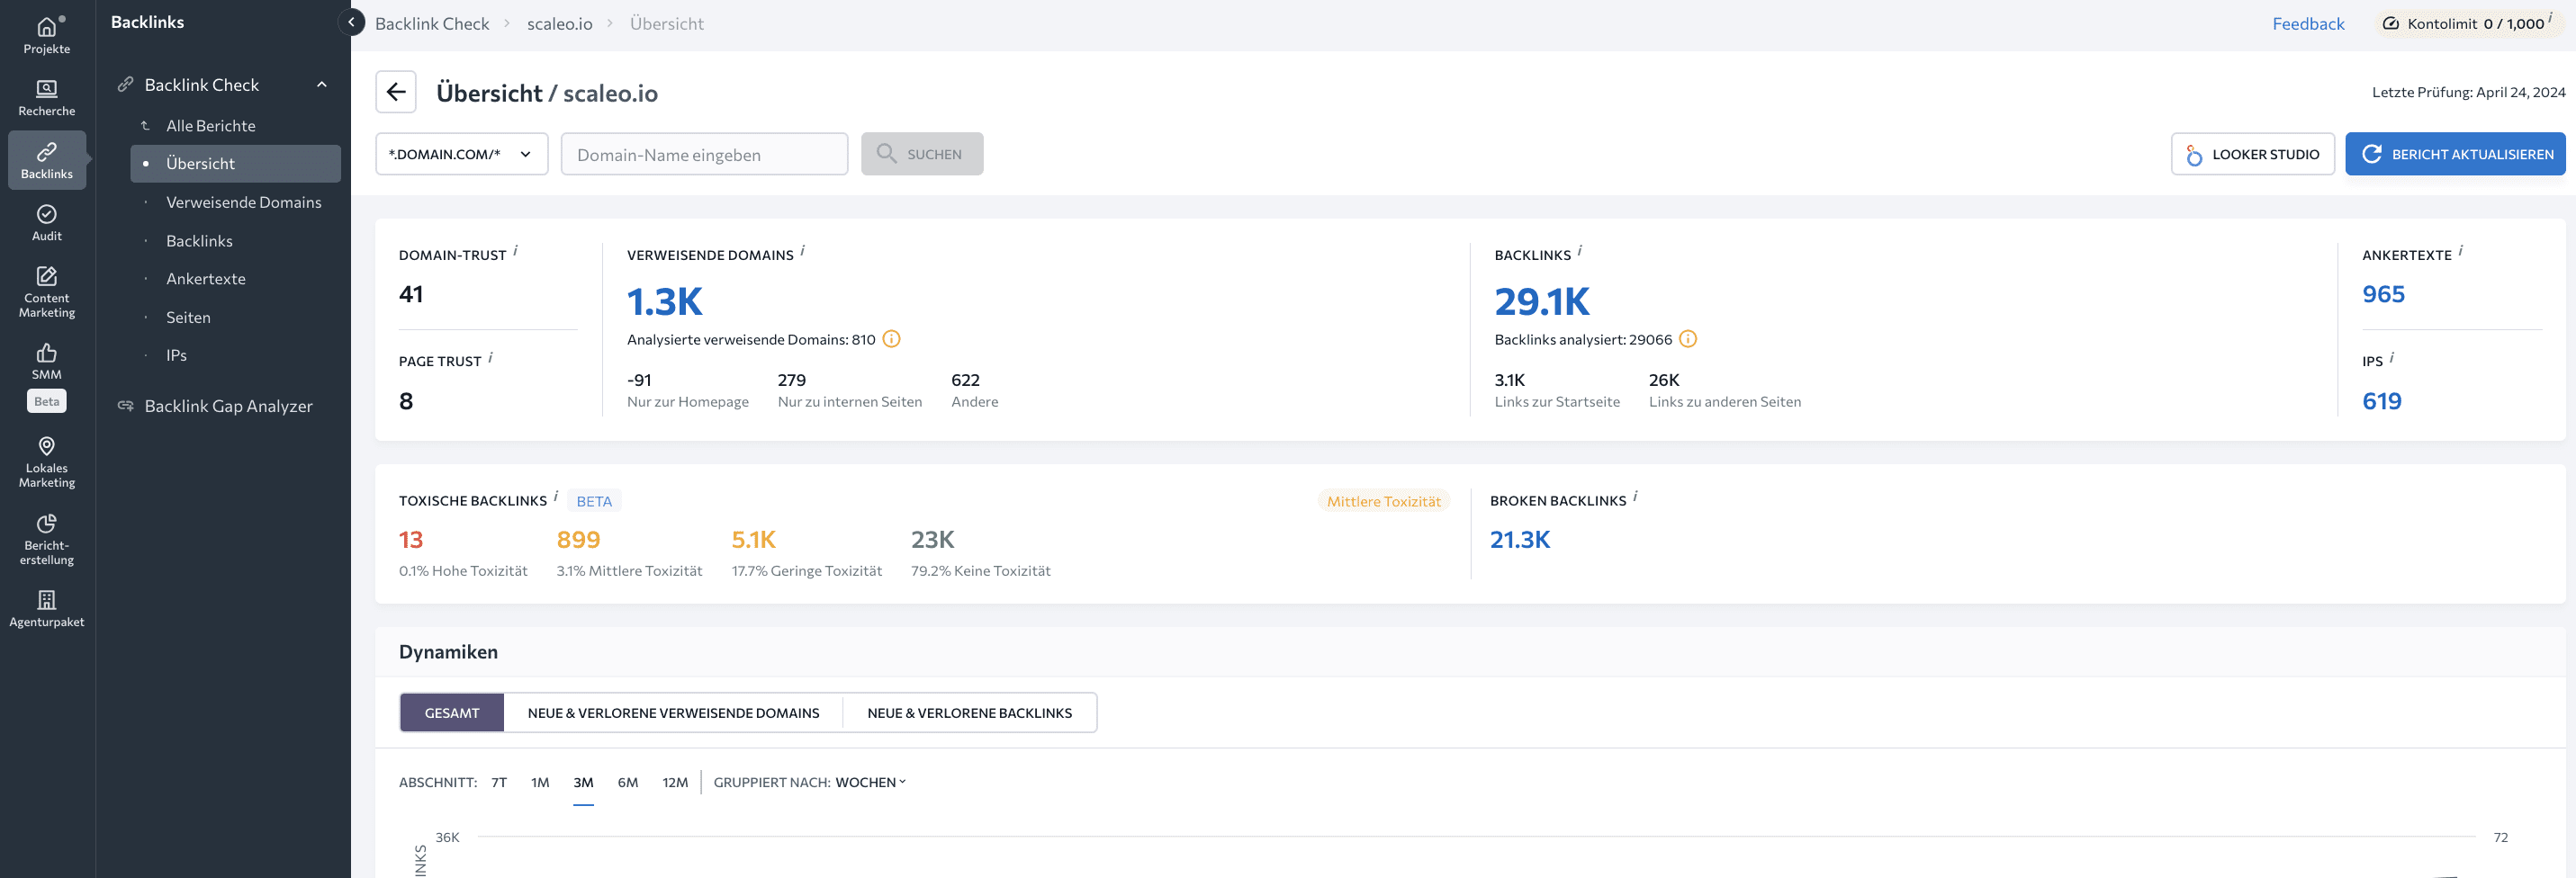Set period to 1M

coord(540,782)
